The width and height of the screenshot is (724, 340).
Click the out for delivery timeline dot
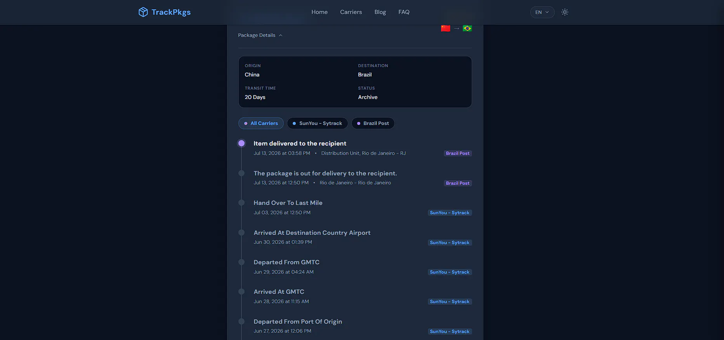(x=241, y=173)
